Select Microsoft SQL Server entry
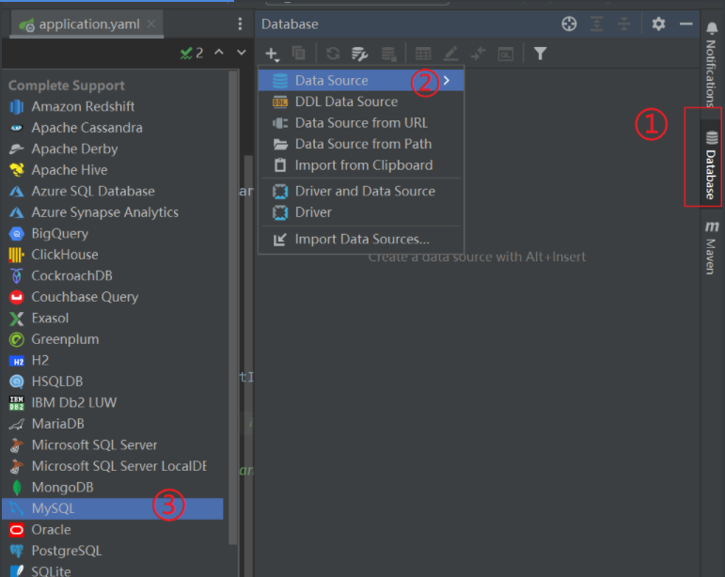This screenshot has width=725, height=577. (x=113, y=444)
